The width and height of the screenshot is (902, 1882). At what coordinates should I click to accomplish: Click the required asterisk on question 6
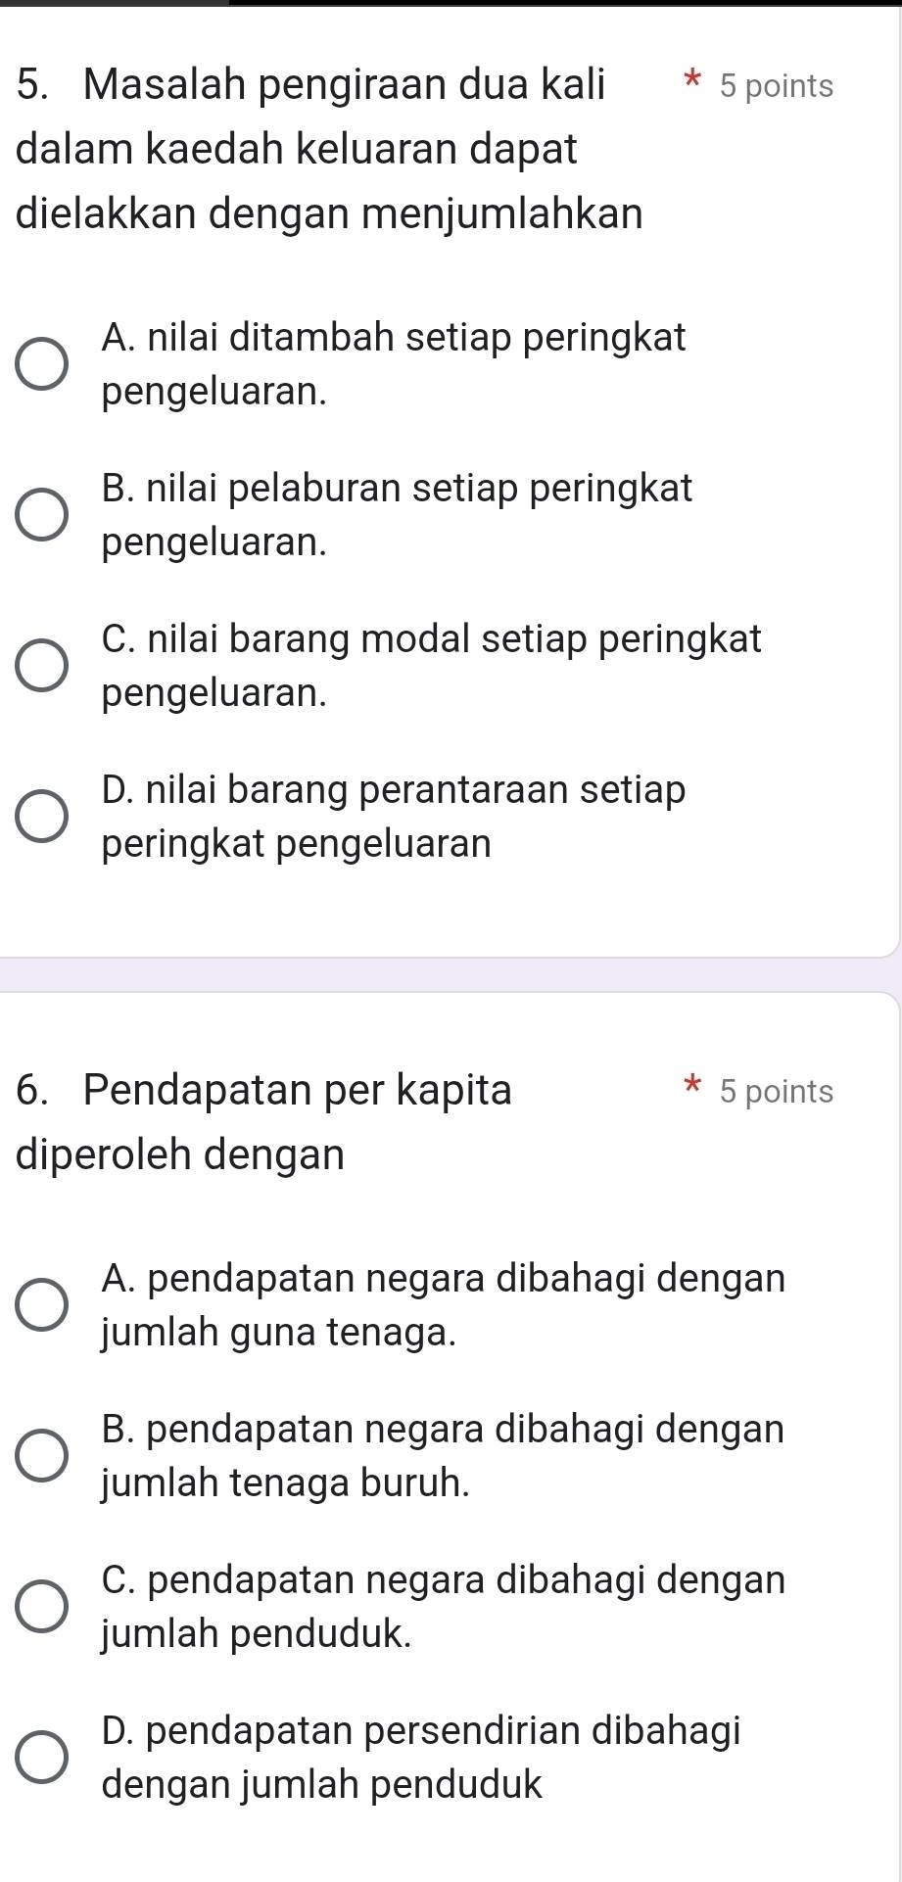tap(692, 1086)
